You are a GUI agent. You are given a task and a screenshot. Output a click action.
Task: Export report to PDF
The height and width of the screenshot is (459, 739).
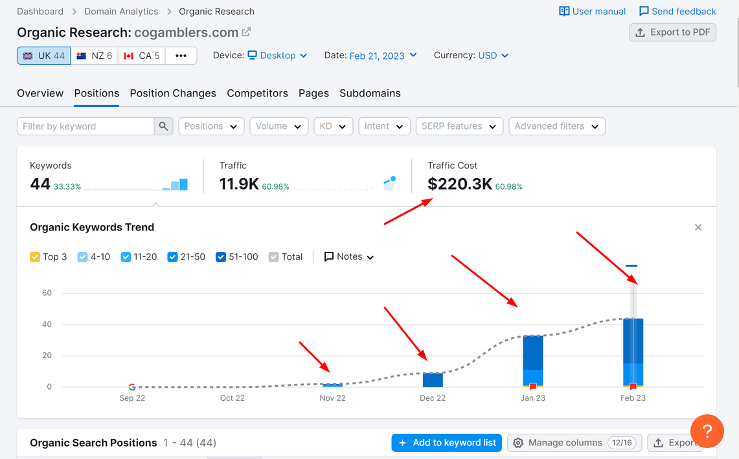click(672, 32)
